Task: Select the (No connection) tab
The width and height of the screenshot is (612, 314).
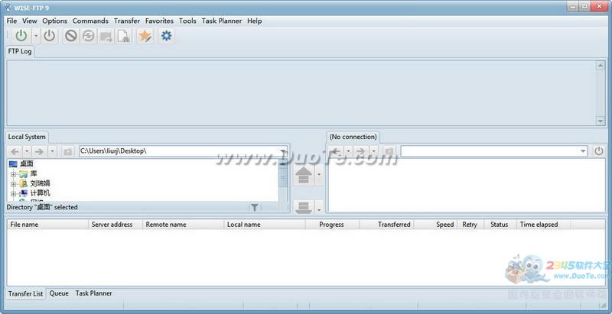Action: pos(353,137)
